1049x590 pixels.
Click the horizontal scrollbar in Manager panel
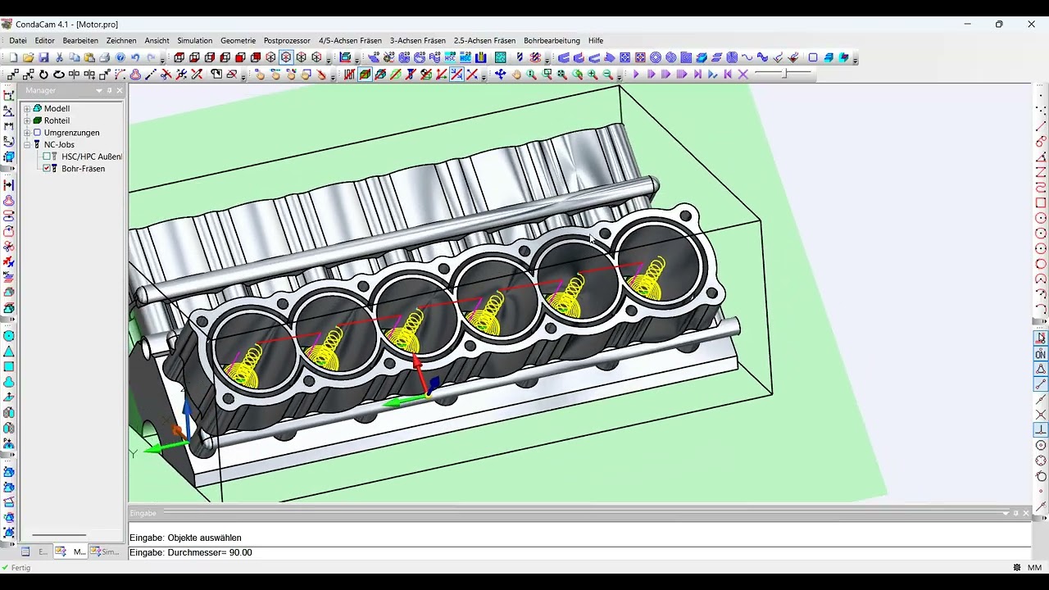(x=59, y=535)
